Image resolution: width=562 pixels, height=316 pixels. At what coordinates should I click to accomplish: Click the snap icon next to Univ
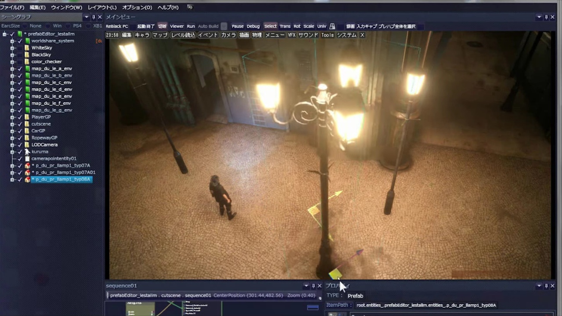click(332, 26)
